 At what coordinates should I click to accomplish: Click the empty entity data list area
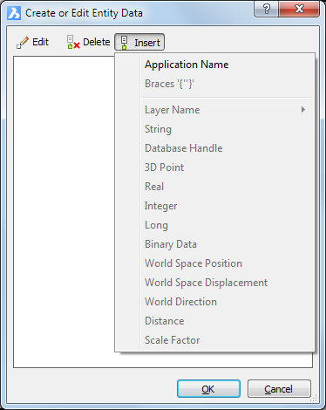click(x=64, y=212)
